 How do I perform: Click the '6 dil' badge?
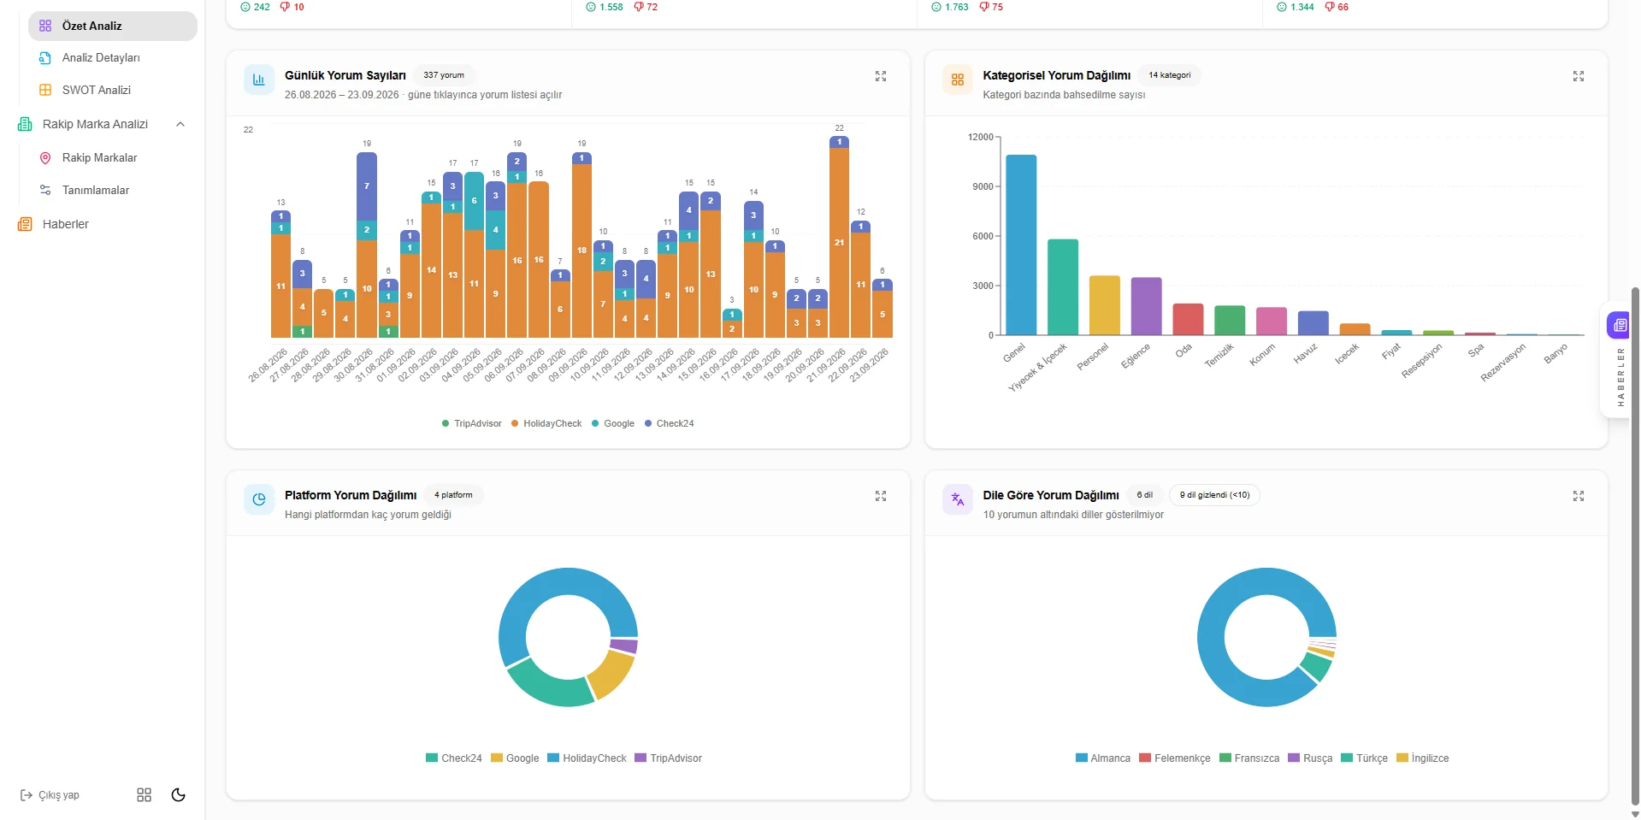1144,495
